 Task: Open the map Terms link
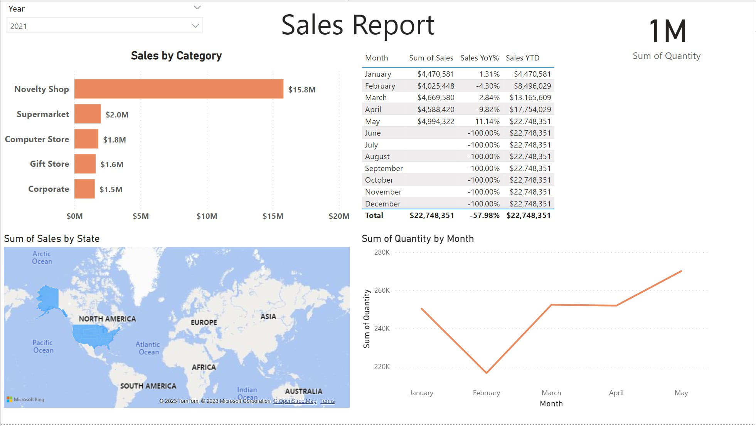click(x=327, y=401)
